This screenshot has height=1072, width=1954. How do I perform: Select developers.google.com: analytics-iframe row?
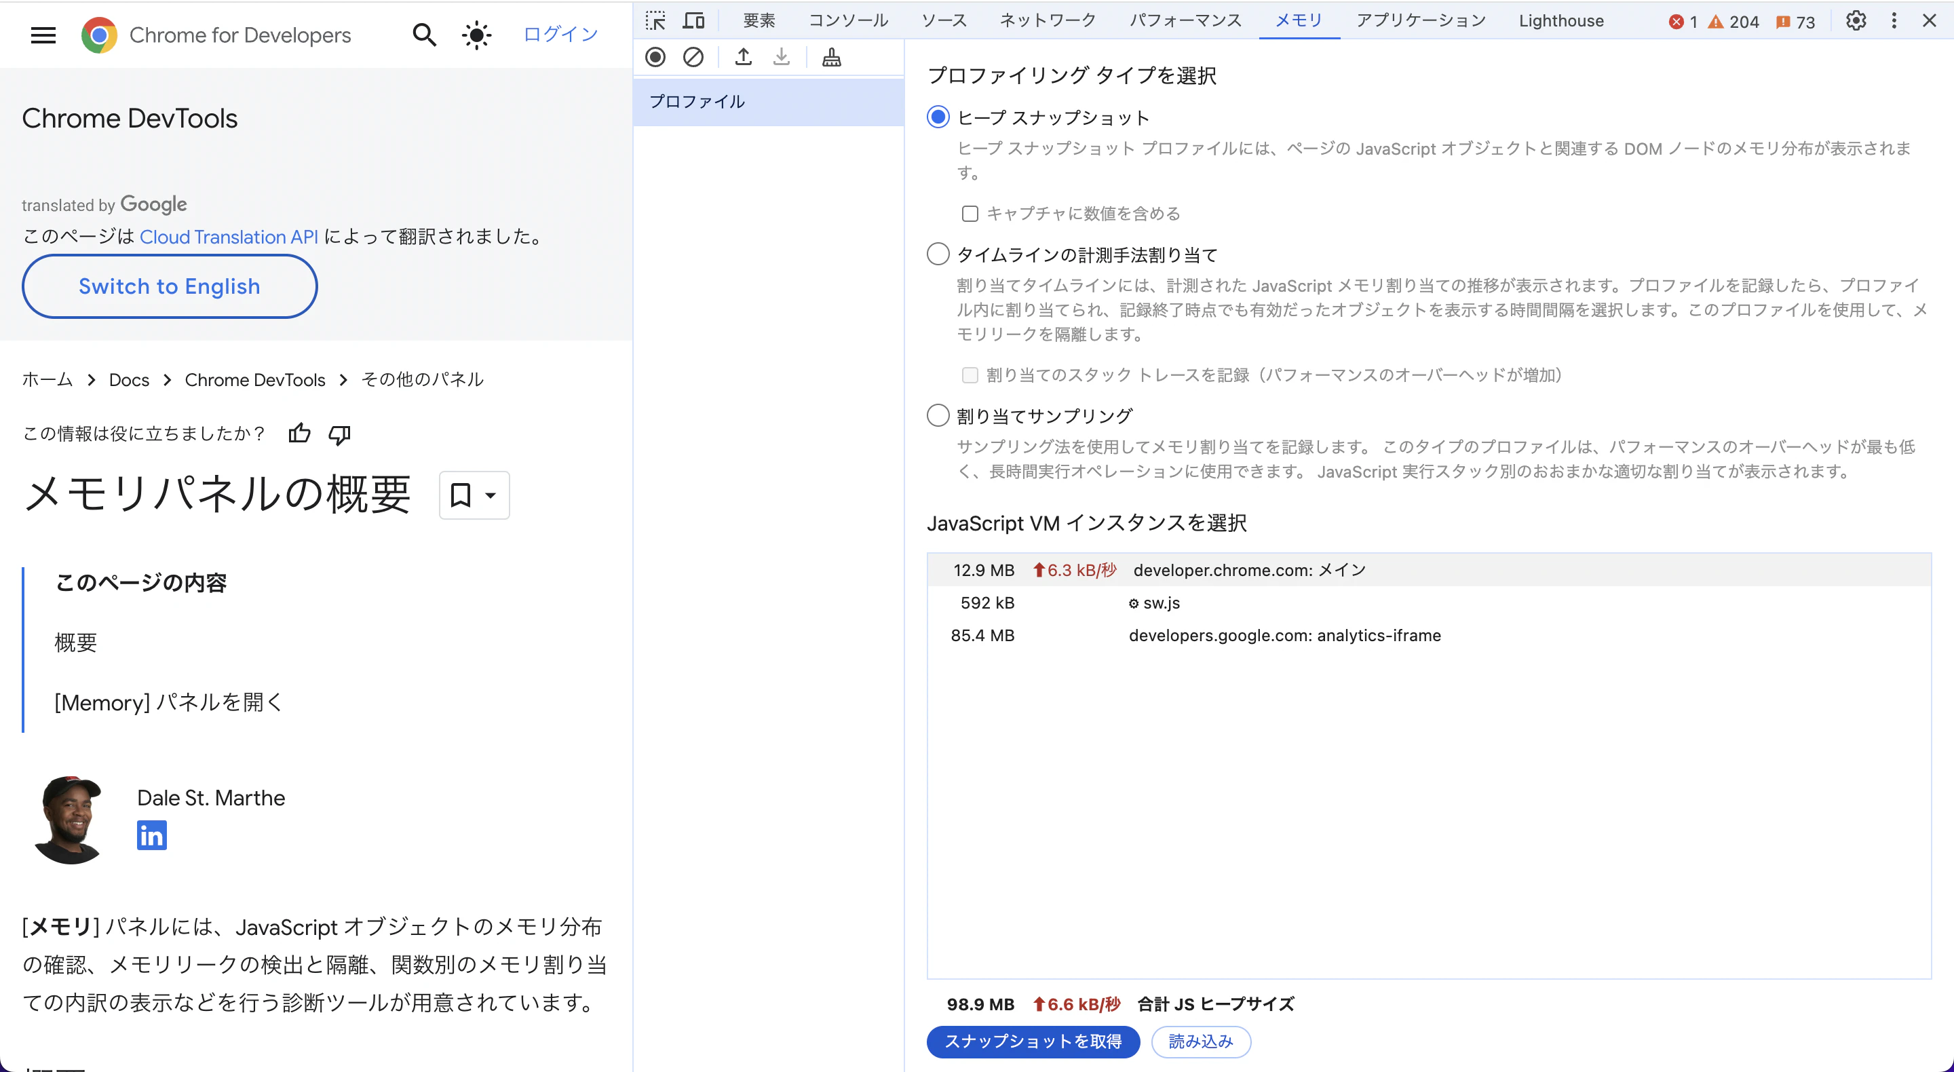click(x=1428, y=635)
